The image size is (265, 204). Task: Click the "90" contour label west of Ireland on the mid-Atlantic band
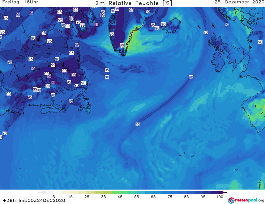click(191, 77)
